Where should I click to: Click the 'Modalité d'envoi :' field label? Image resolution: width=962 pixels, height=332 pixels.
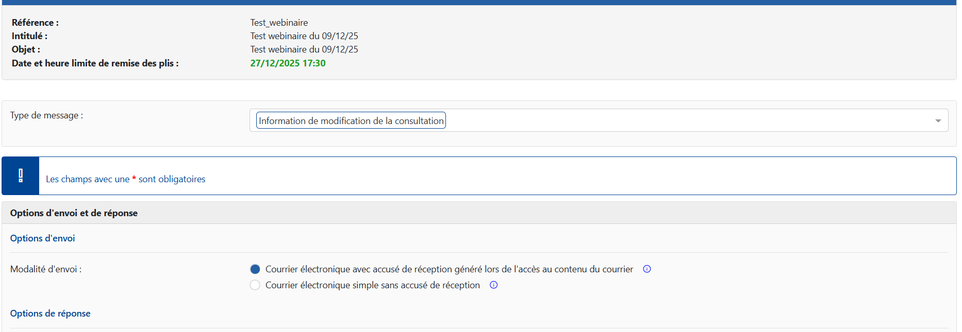[x=46, y=269]
